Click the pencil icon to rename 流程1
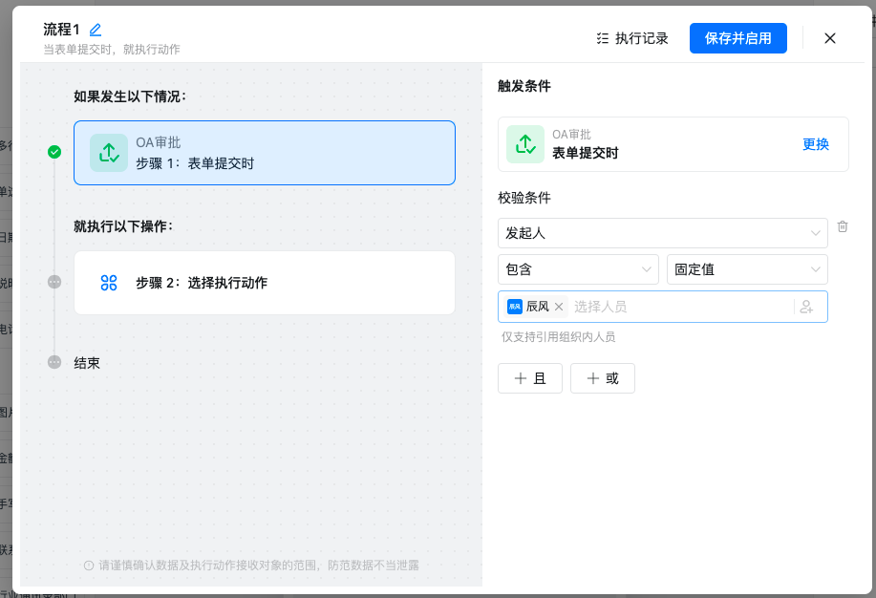 point(96,30)
